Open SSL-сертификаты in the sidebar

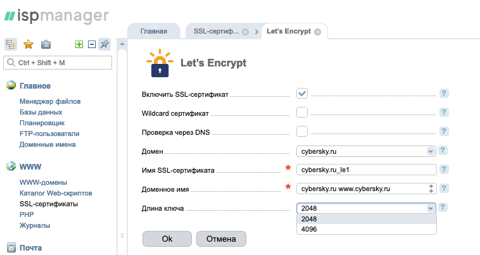point(49,204)
